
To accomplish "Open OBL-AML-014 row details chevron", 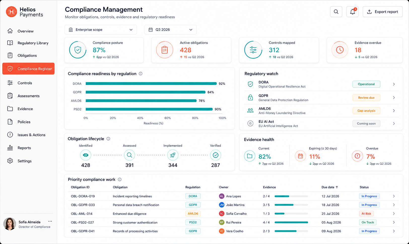I will pyautogui.click(x=394, y=214).
